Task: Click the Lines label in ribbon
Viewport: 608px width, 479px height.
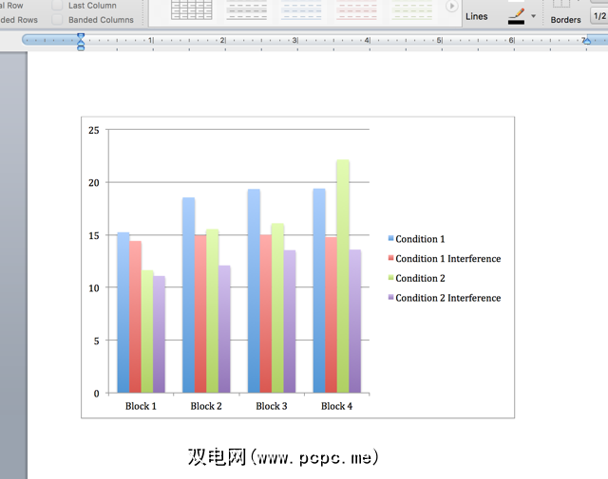Action: click(477, 16)
